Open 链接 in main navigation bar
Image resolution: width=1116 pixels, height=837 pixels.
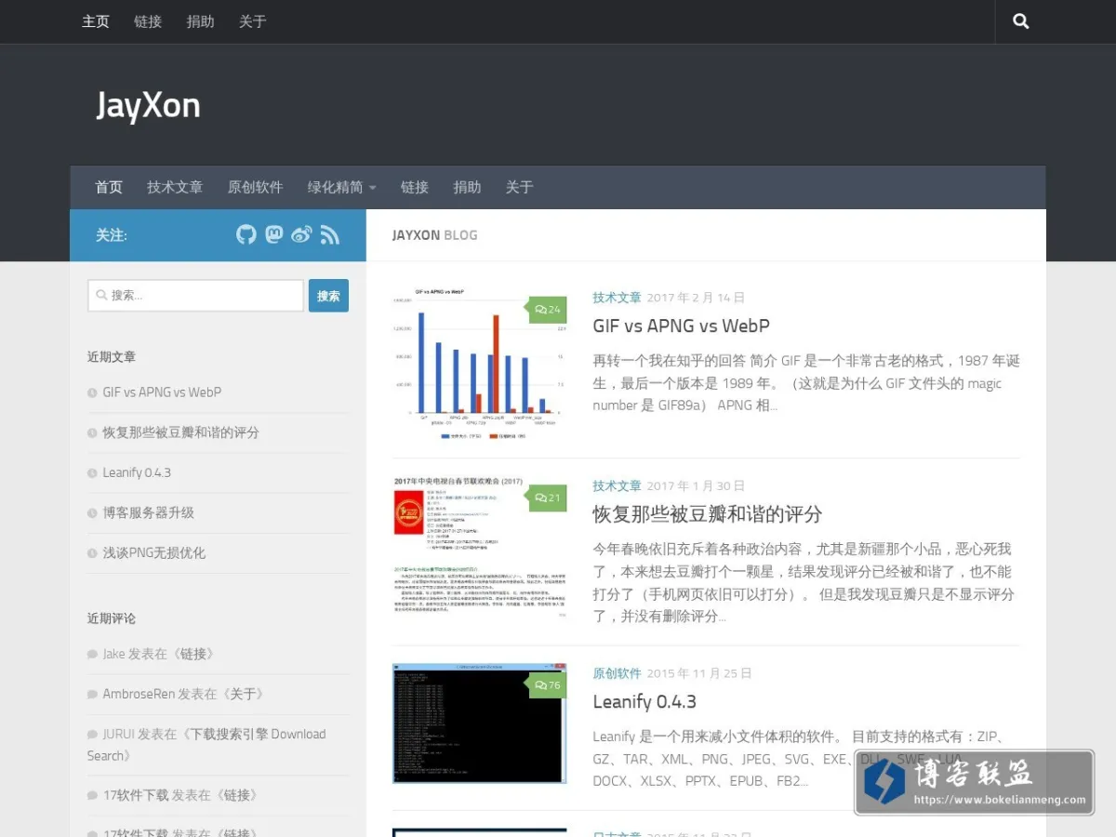tap(415, 187)
